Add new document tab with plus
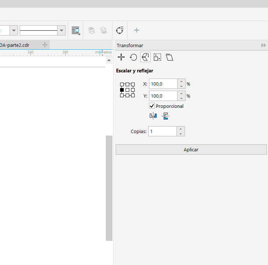The height and width of the screenshot is (265, 268). pos(45,45)
